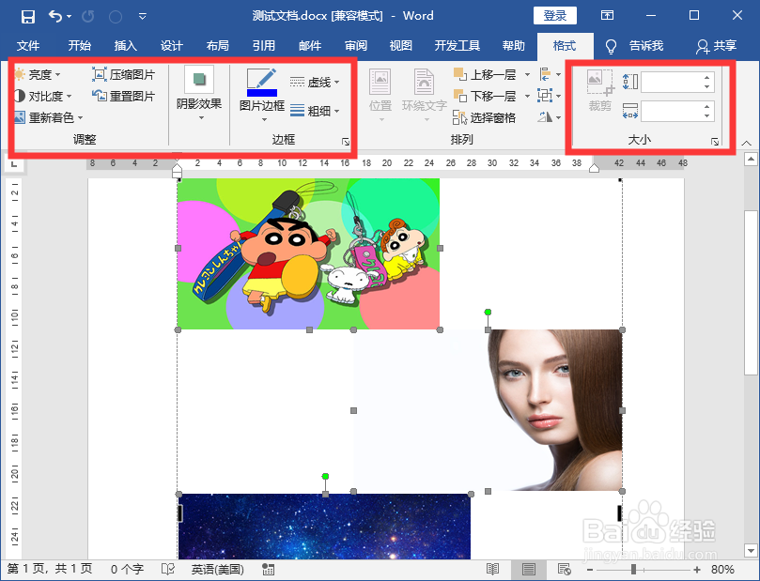Open the 选择窗格 selection pane
This screenshot has width=760, height=581.
(484, 117)
